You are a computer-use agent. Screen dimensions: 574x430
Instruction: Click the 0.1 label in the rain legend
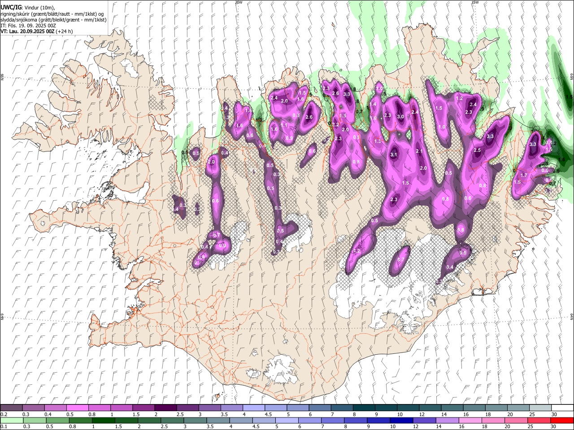point(4,427)
